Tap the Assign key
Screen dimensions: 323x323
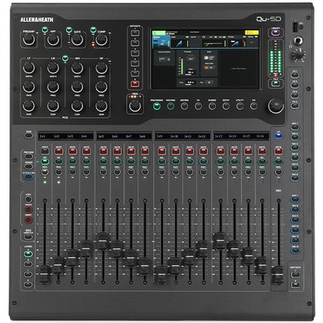(x=29, y=166)
